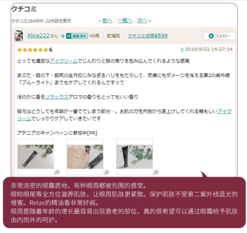Image resolution: width=247 pixels, height=233 pixels.
Task: Enlarge the first product photo with magnifier
Action: coord(57,172)
